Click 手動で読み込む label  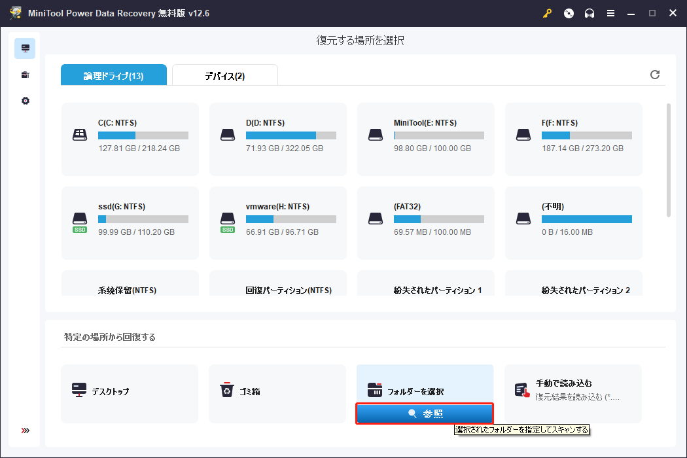point(563,383)
